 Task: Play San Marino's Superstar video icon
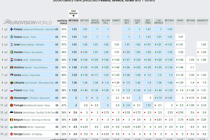click(x=57, y=127)
